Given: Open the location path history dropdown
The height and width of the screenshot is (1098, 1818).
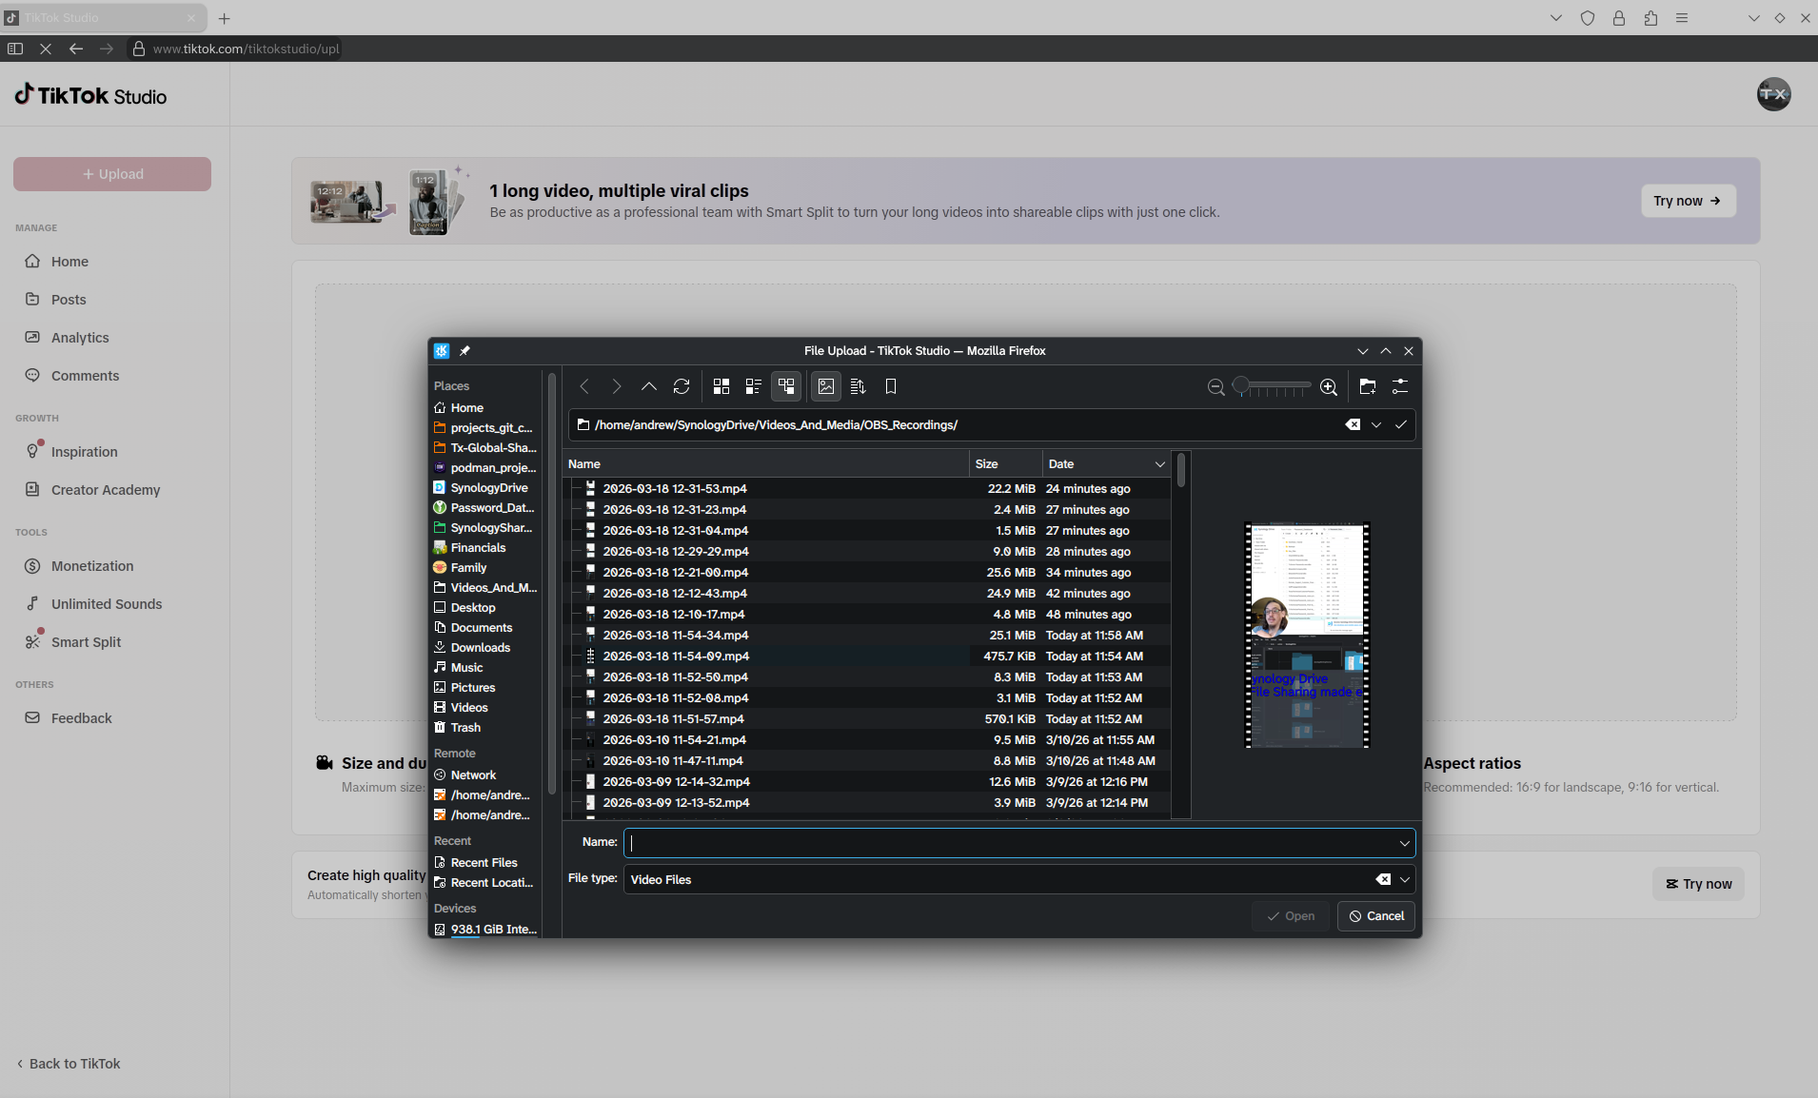Looking at the screenshot, I should [1376, 425].
